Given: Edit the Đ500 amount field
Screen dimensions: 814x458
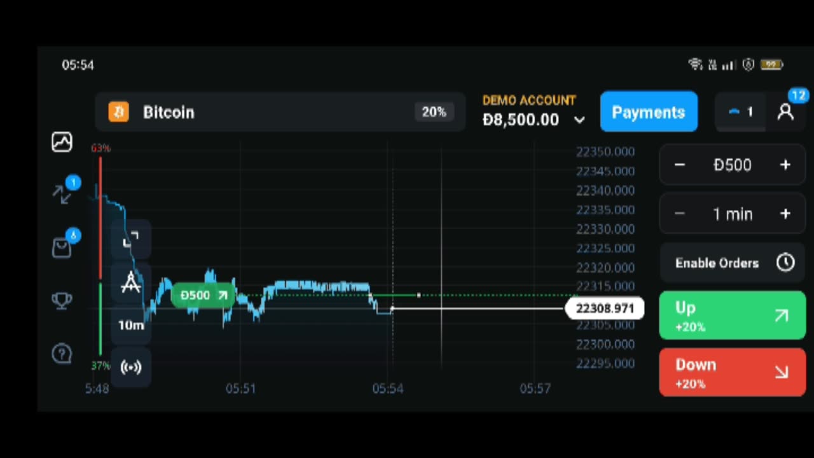Looking at the screenshot, I should 733,165.
